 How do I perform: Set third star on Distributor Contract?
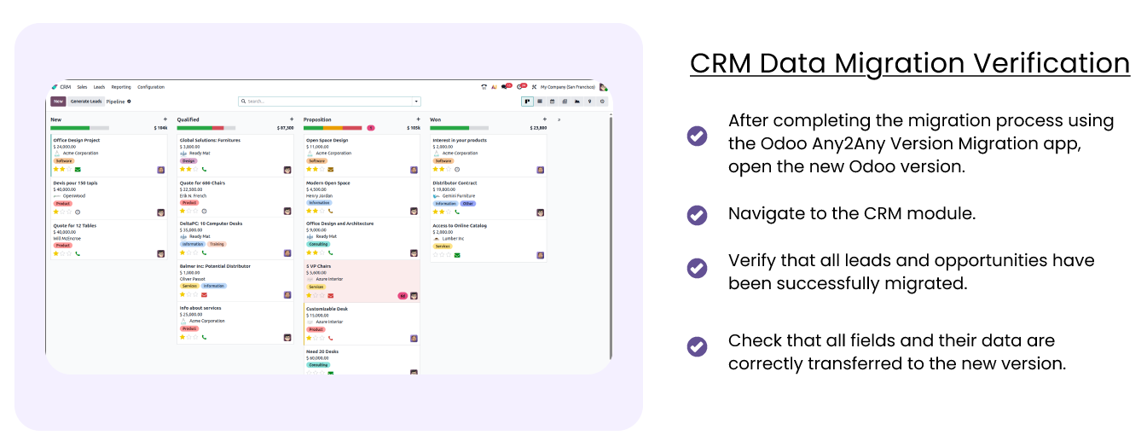(x=449, y=212)
